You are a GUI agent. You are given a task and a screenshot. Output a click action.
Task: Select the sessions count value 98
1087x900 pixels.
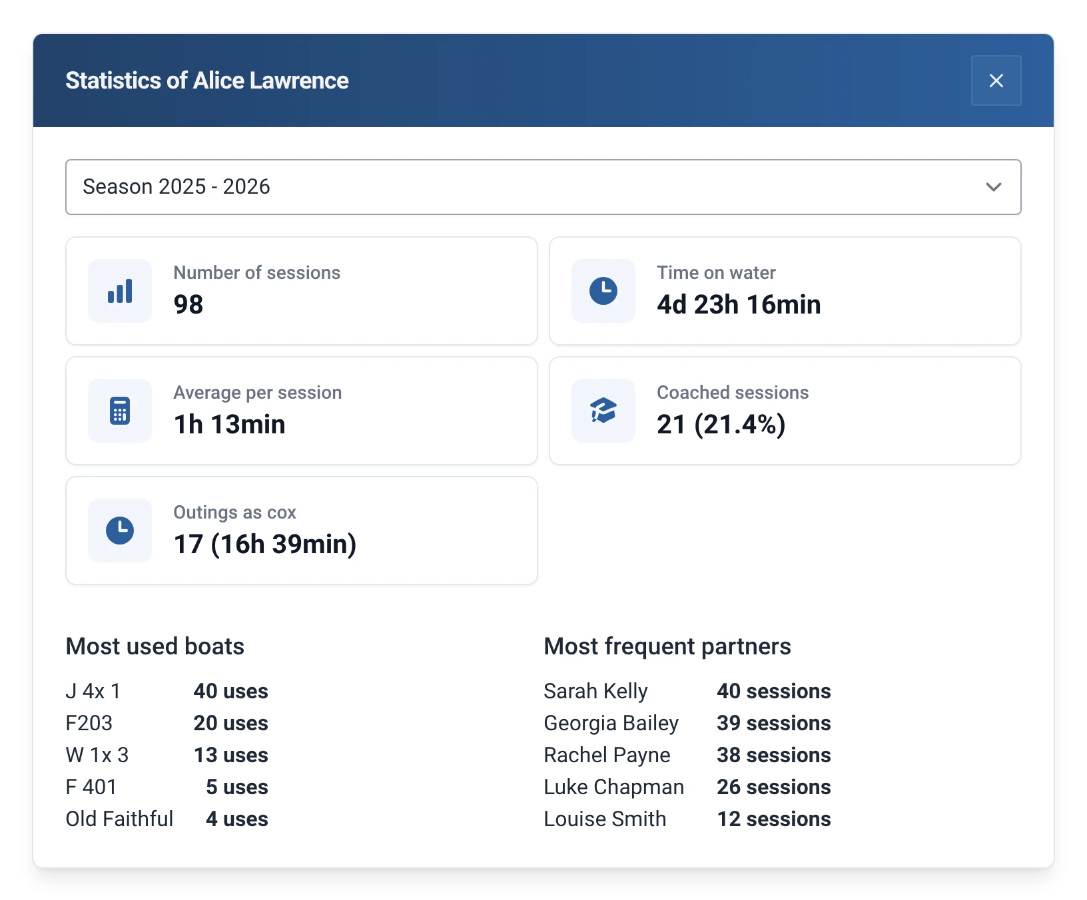pyautogui.click(x=188, y=305)
